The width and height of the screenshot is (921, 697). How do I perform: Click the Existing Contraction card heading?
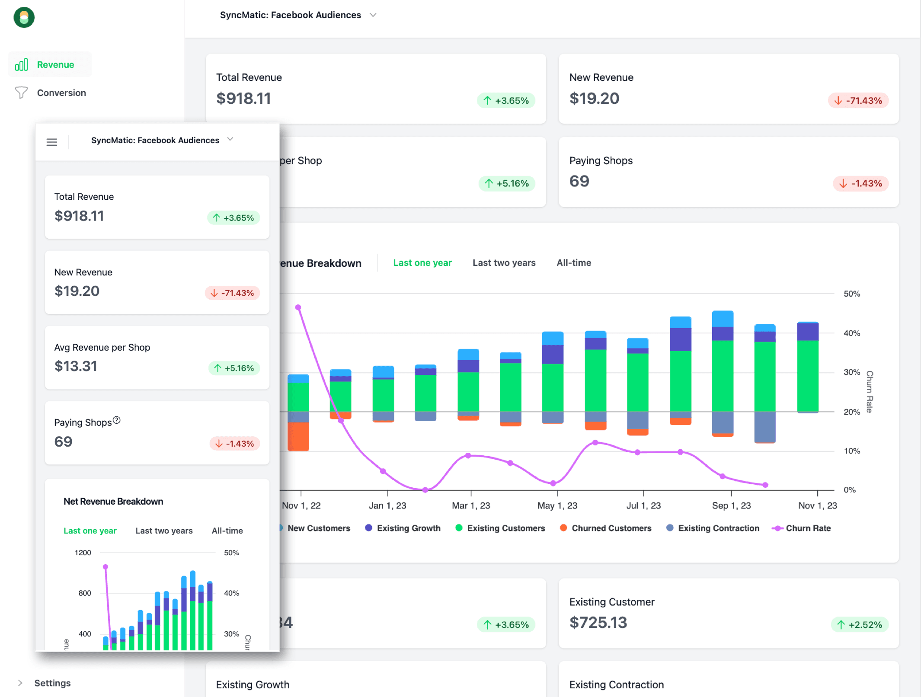[616, 684]
